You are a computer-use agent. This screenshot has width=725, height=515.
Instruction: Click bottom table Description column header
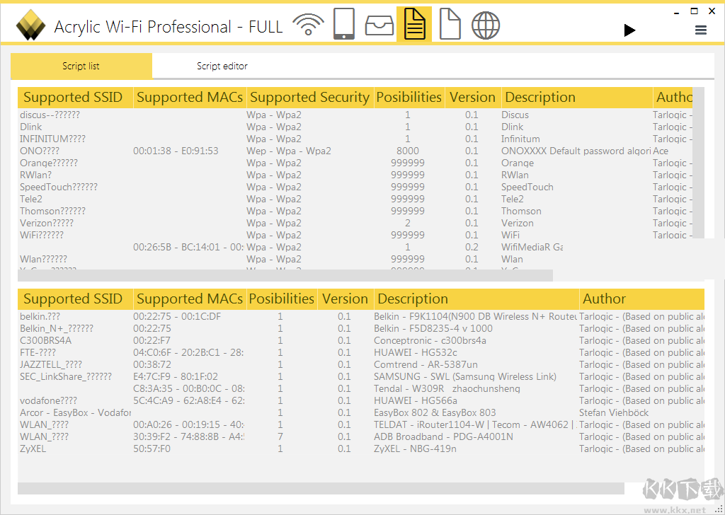(413, 299)
